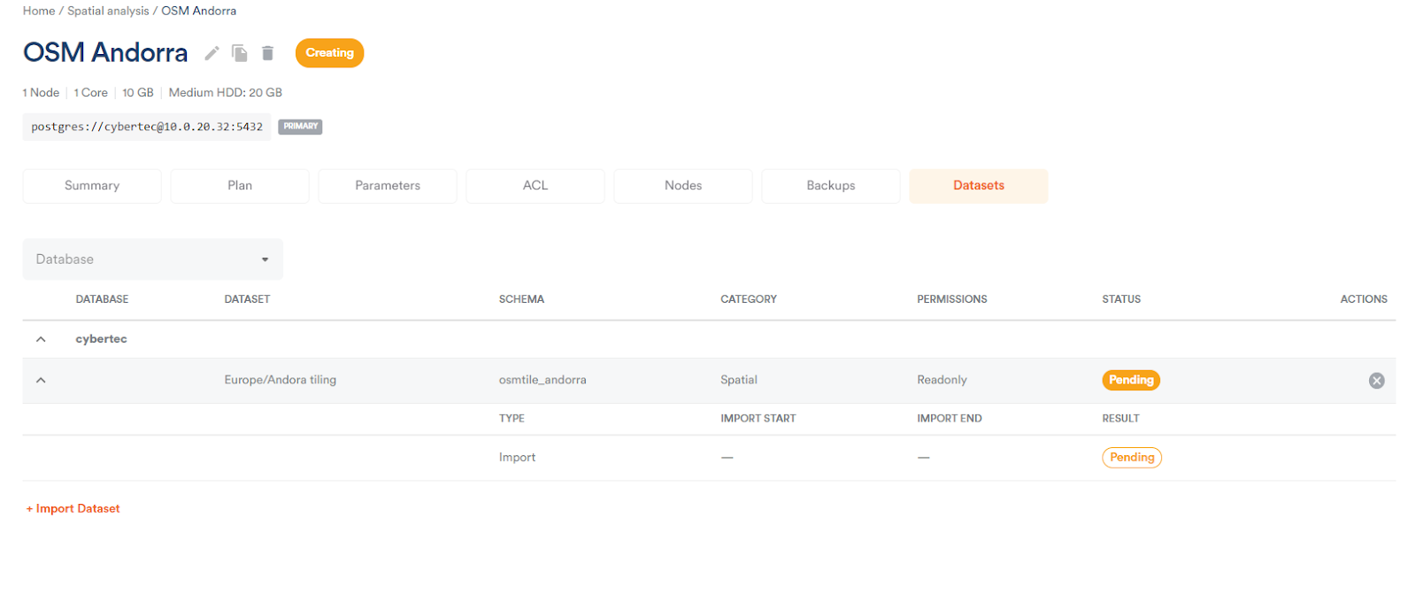Viewport: 1416px width, 603px height.
Task: Click the outlined Pending result badge
Action: tap(1132, 457)
